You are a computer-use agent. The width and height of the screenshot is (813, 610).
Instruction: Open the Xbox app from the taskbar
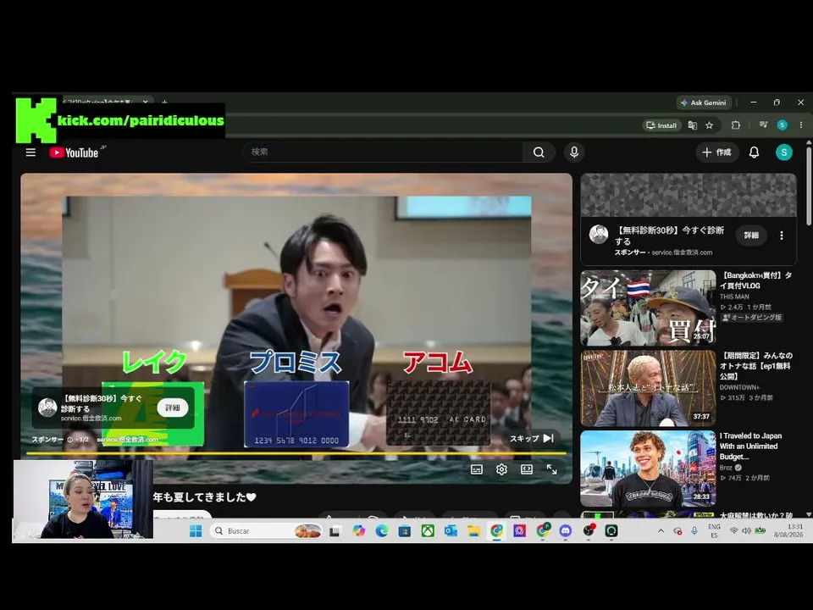pos(428,530)
